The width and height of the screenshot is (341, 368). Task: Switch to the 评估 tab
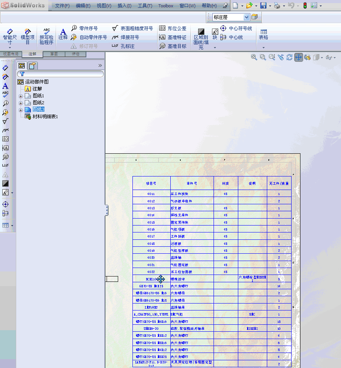pos(76,54)
